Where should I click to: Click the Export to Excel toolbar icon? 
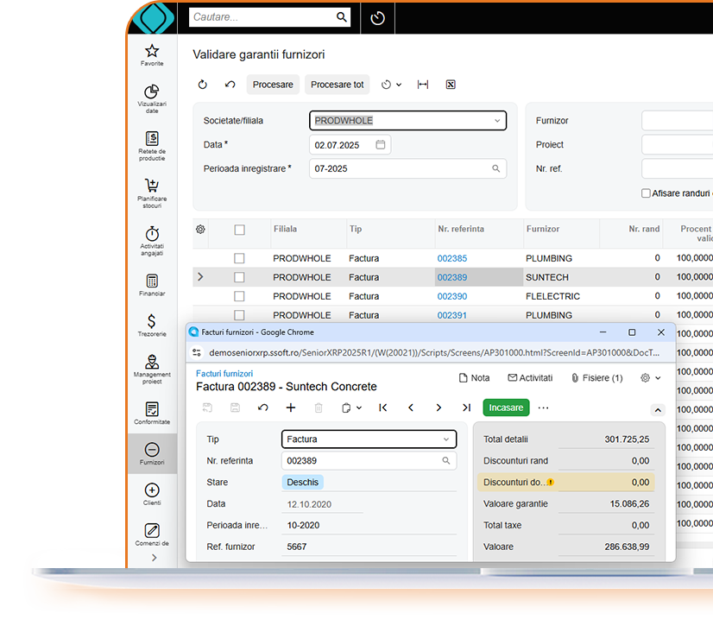coord(451,85)
